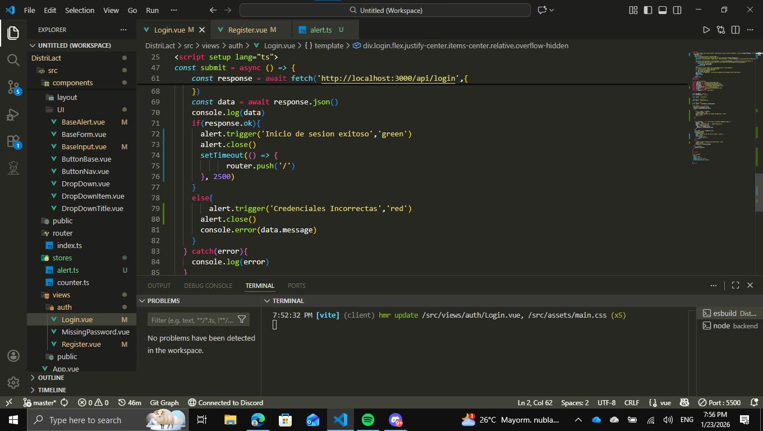Collapse the PROBLEMS section in panel

tap(163, 301)
